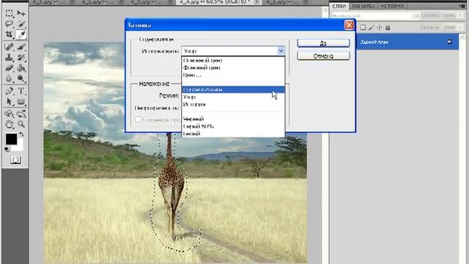Select the Pen tool

pyautogui.click(x=9, y=91)
